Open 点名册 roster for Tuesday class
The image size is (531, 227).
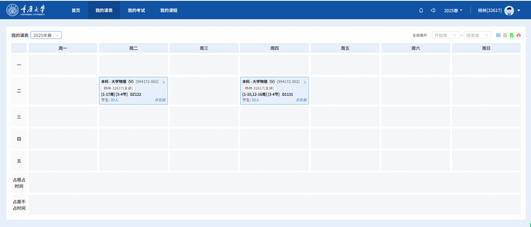point(160,100)
